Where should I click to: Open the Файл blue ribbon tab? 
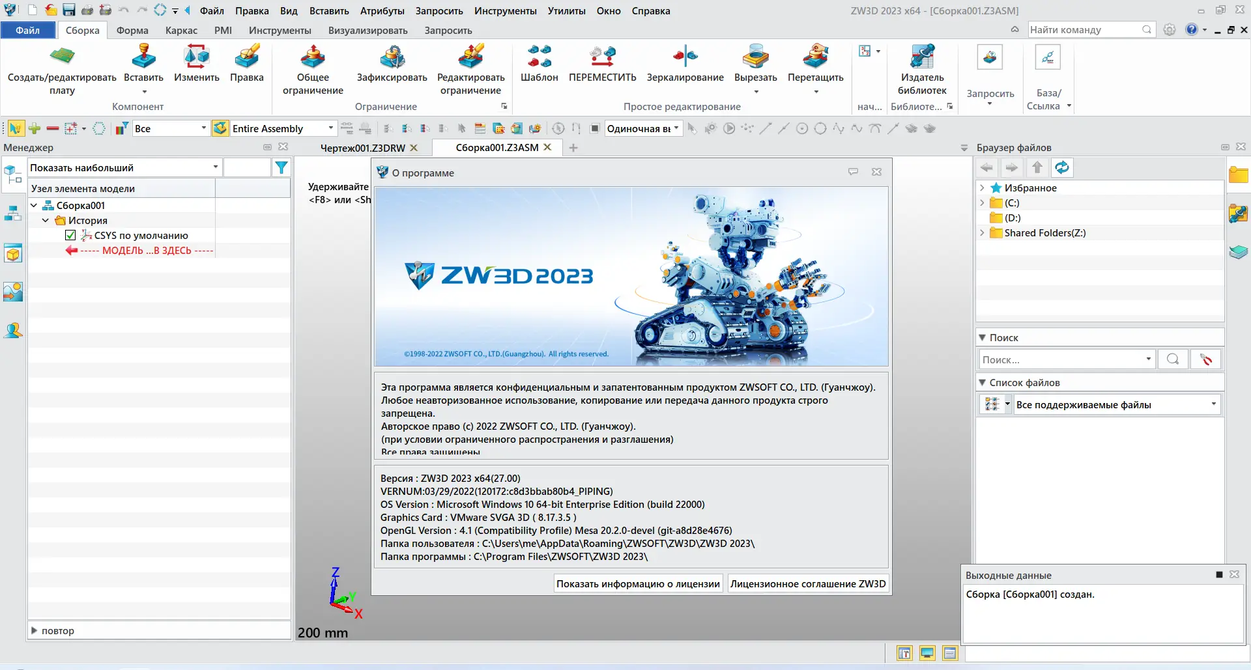point(28,30)
